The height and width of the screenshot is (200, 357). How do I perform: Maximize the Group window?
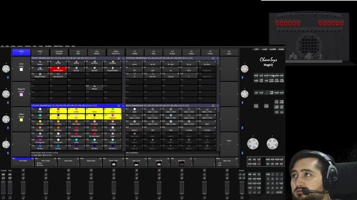tap(119, 58)
